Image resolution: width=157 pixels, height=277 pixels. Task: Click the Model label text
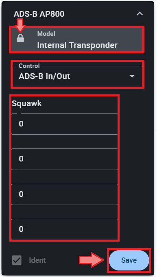point(46,34)
